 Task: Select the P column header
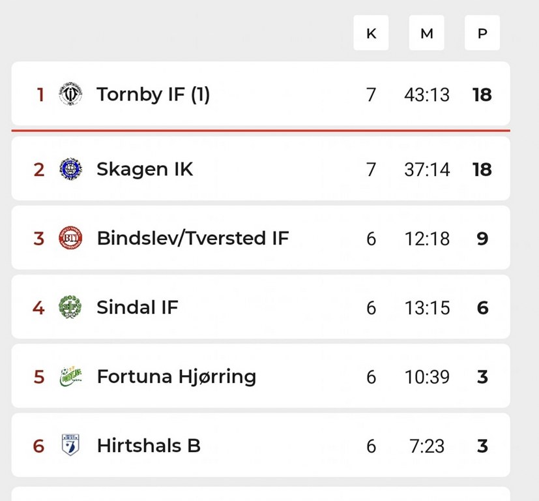point(482,33)
